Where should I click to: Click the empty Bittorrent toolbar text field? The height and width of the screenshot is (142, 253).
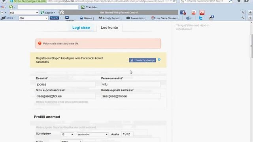click(48, 7)
